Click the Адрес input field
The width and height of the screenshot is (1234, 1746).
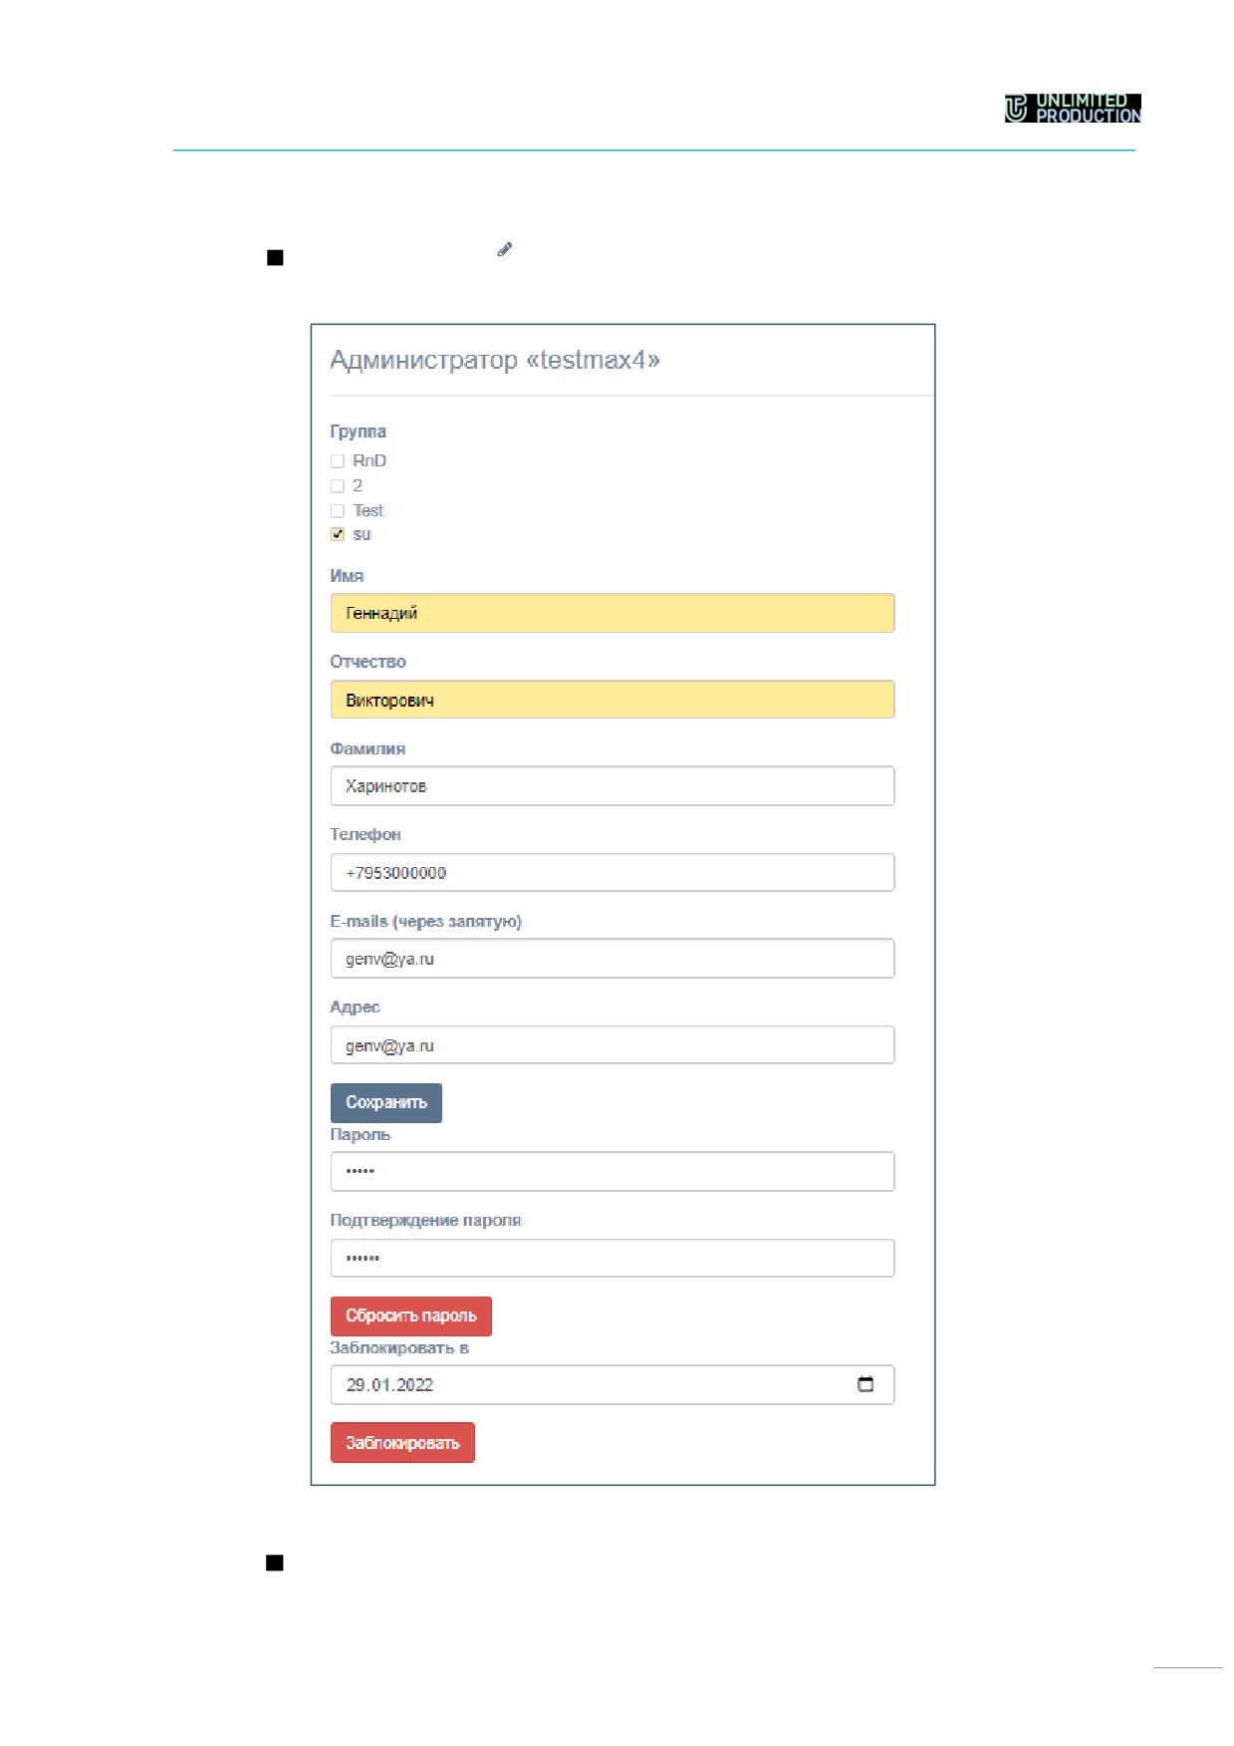tap(613, 1045)
